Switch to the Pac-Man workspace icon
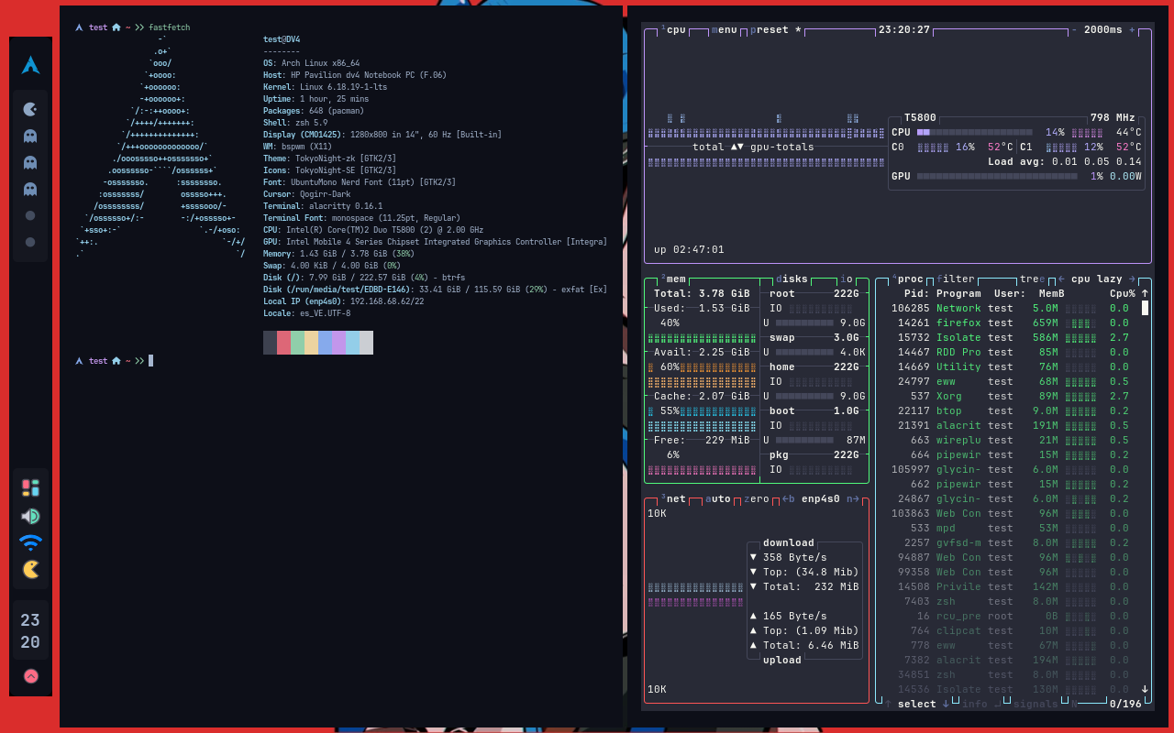1174x733 pixels. click(x=31, y=109)
